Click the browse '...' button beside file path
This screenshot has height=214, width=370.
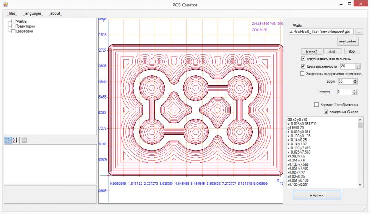pos(359,31)
